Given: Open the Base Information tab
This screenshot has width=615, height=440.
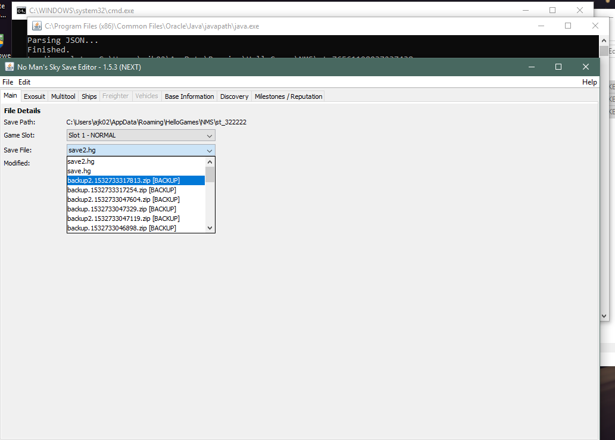Looking at the screenshot, I should tap(189, 96).
